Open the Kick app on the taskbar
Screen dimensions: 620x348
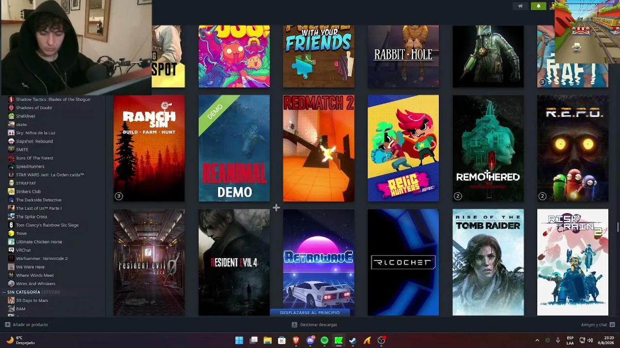click(x=339, y=340)
